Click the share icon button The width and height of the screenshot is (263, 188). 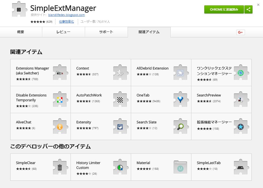pyautogui.click(x=248, y=9)
